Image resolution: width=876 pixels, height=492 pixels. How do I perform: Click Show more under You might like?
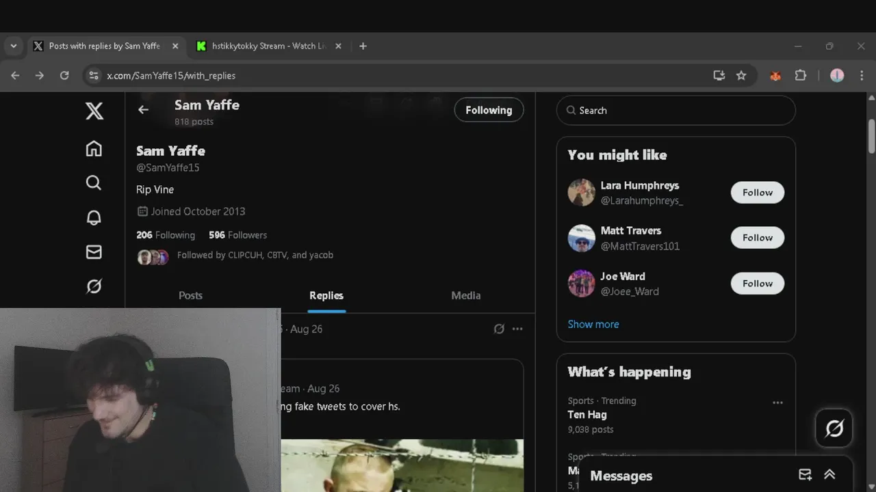[x=593, y=324]
